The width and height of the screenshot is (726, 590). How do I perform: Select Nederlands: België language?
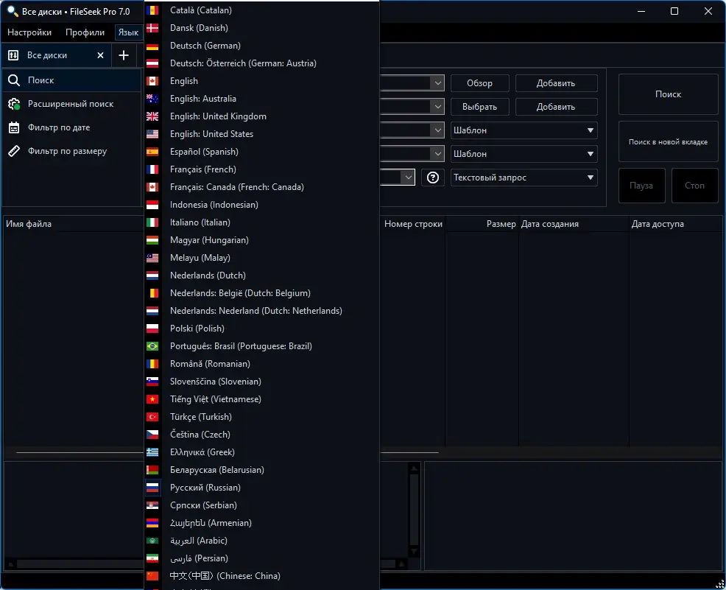click(262, 293)
